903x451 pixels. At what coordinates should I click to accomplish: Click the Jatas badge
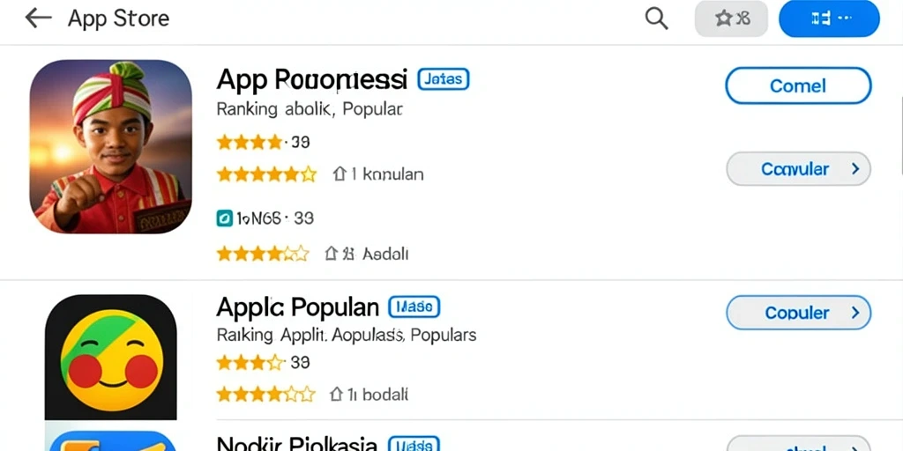click(444, 78)
